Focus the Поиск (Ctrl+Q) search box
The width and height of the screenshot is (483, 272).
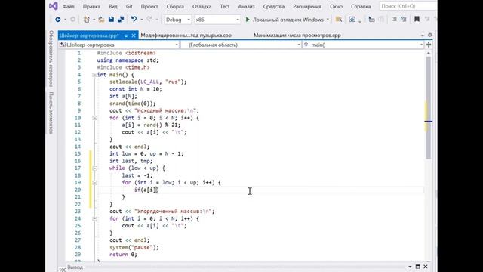408,6
